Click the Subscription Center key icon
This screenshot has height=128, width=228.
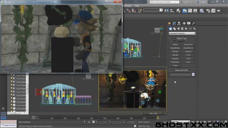coord(186,2)
